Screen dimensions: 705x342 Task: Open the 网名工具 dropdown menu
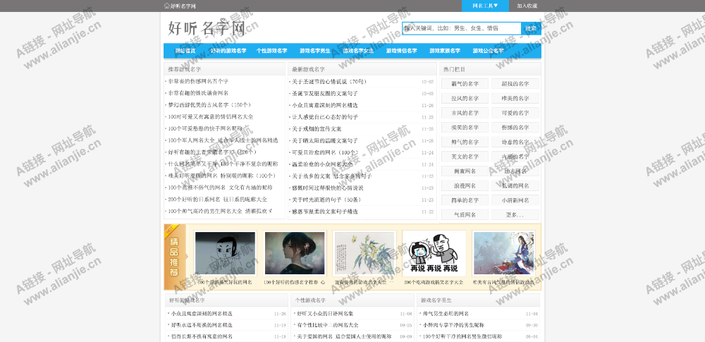click(485, 6)
